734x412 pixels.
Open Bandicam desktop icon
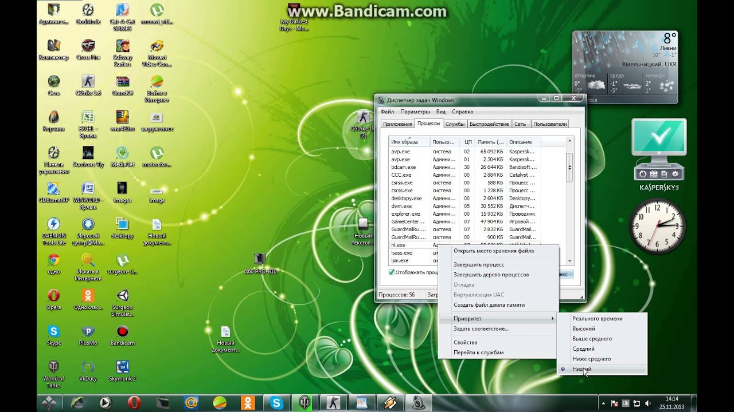122,335
